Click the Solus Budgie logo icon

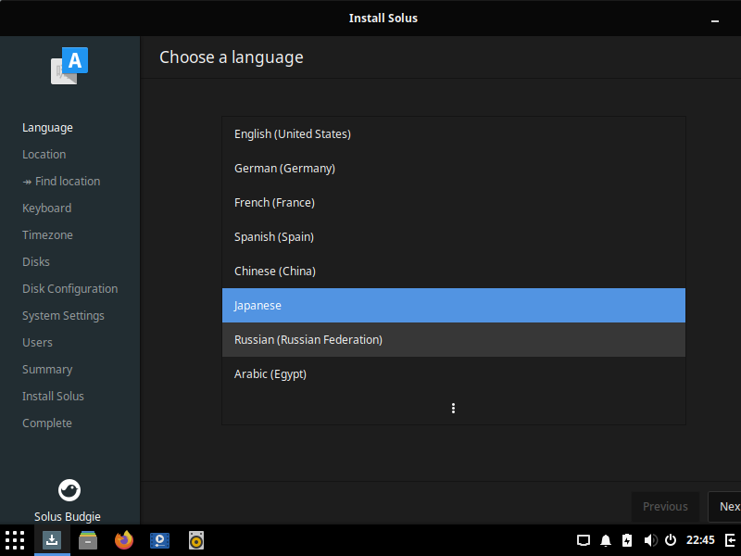coord(69,490)
